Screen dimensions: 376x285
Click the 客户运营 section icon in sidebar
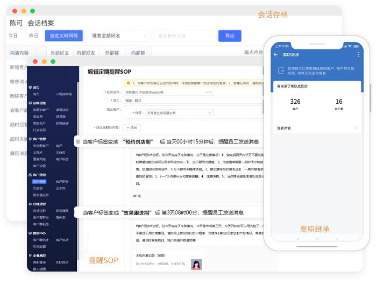coord(31,175)
